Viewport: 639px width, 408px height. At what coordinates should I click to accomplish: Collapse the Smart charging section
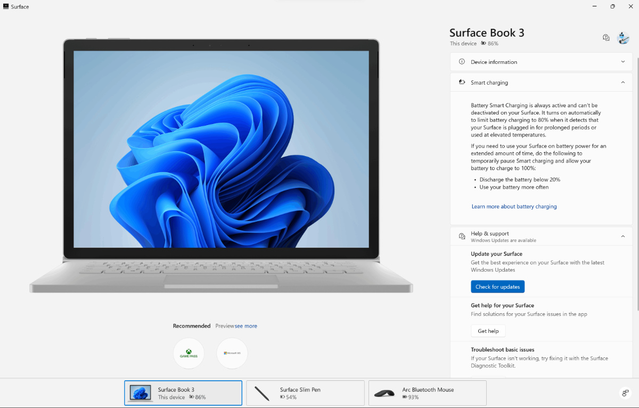coord(541,83)
